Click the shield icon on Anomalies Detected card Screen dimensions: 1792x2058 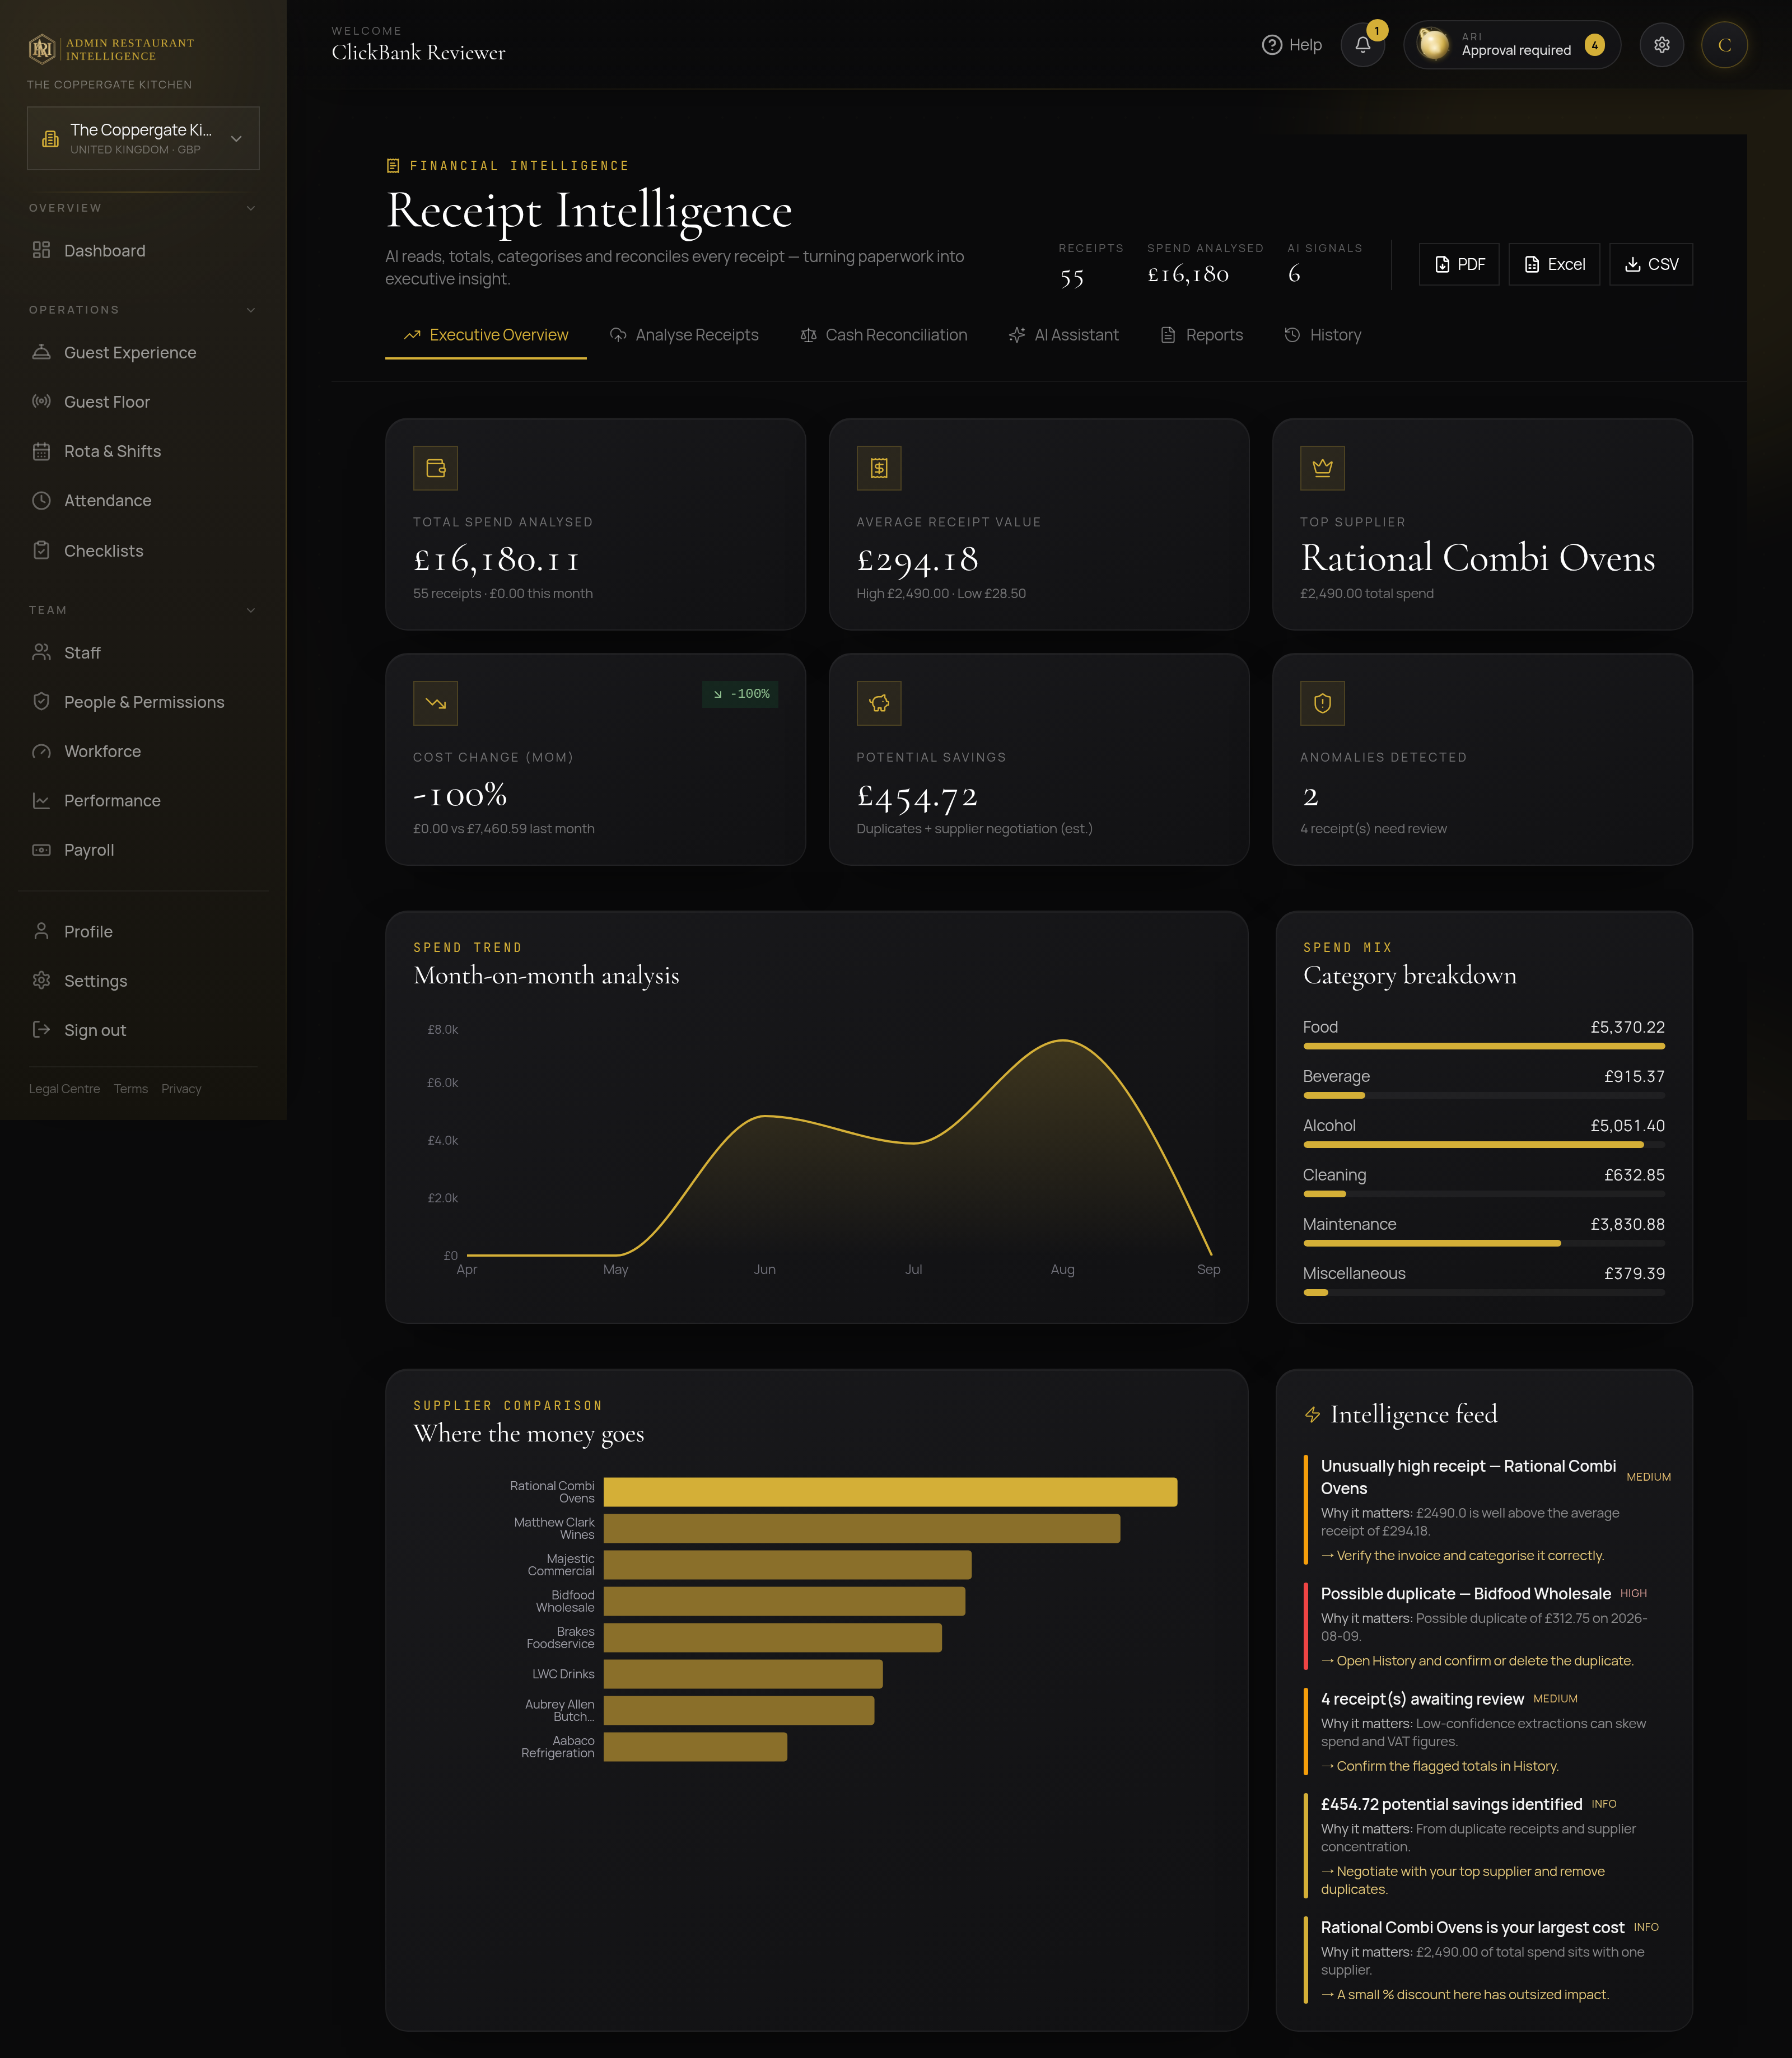click(x=1322, y=703)
